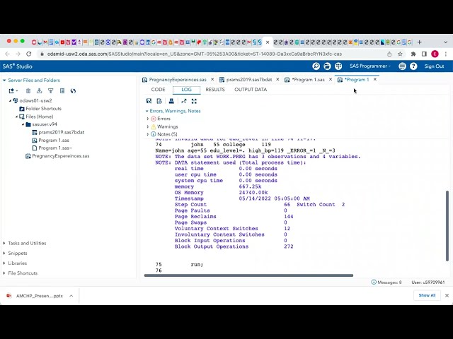Print the log using printer icon
The height and width of the screenshot is (339, 453).
click(171, 101)
